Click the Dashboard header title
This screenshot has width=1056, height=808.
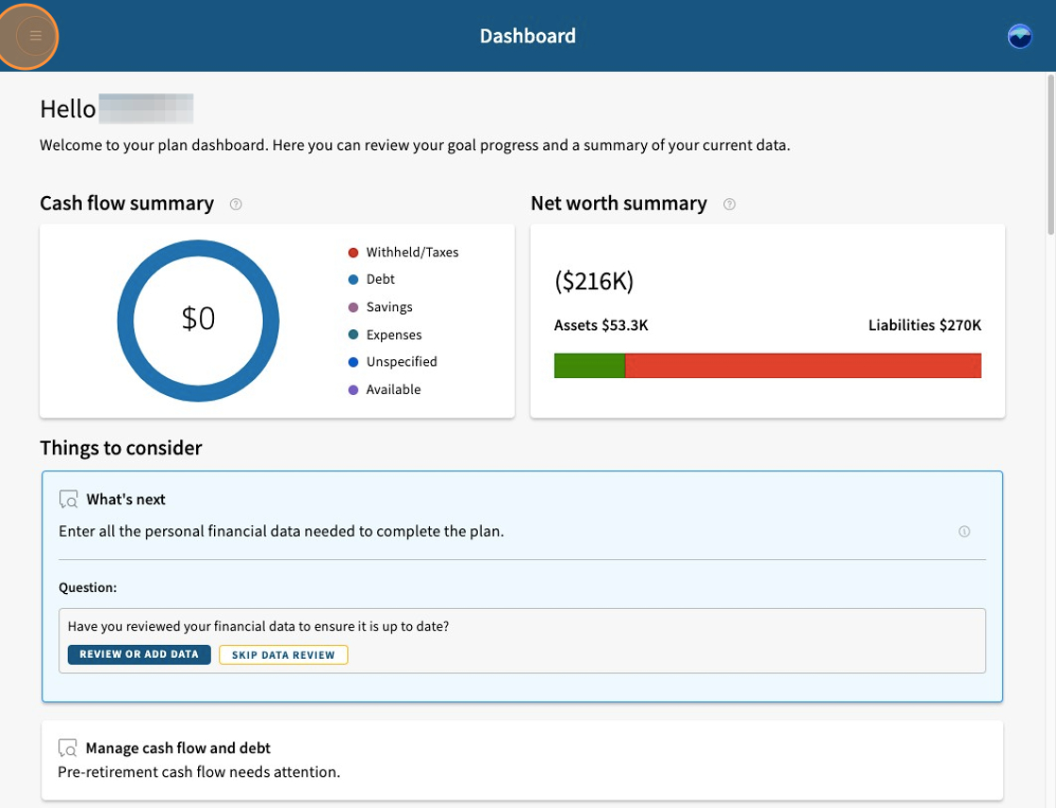pyautogui.click(x=527, y=36)
